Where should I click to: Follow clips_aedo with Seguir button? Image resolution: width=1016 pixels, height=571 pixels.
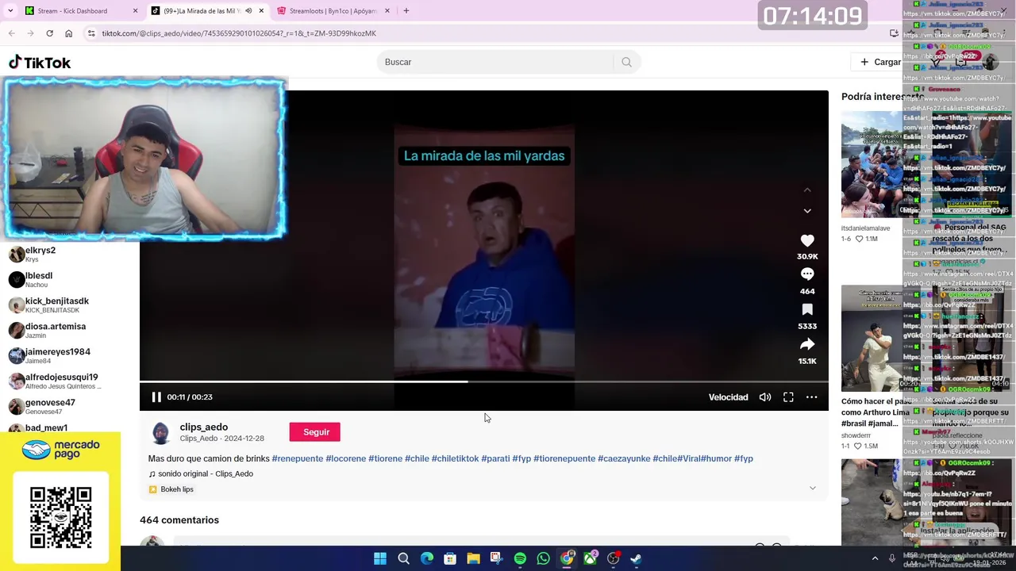pyautogui.click(x=315, y=432)
